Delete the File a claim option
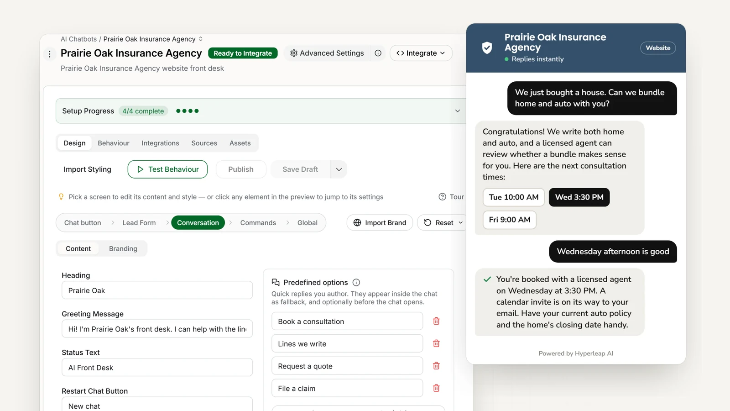Viewport: 730px width, 411px height. [436, 388]
